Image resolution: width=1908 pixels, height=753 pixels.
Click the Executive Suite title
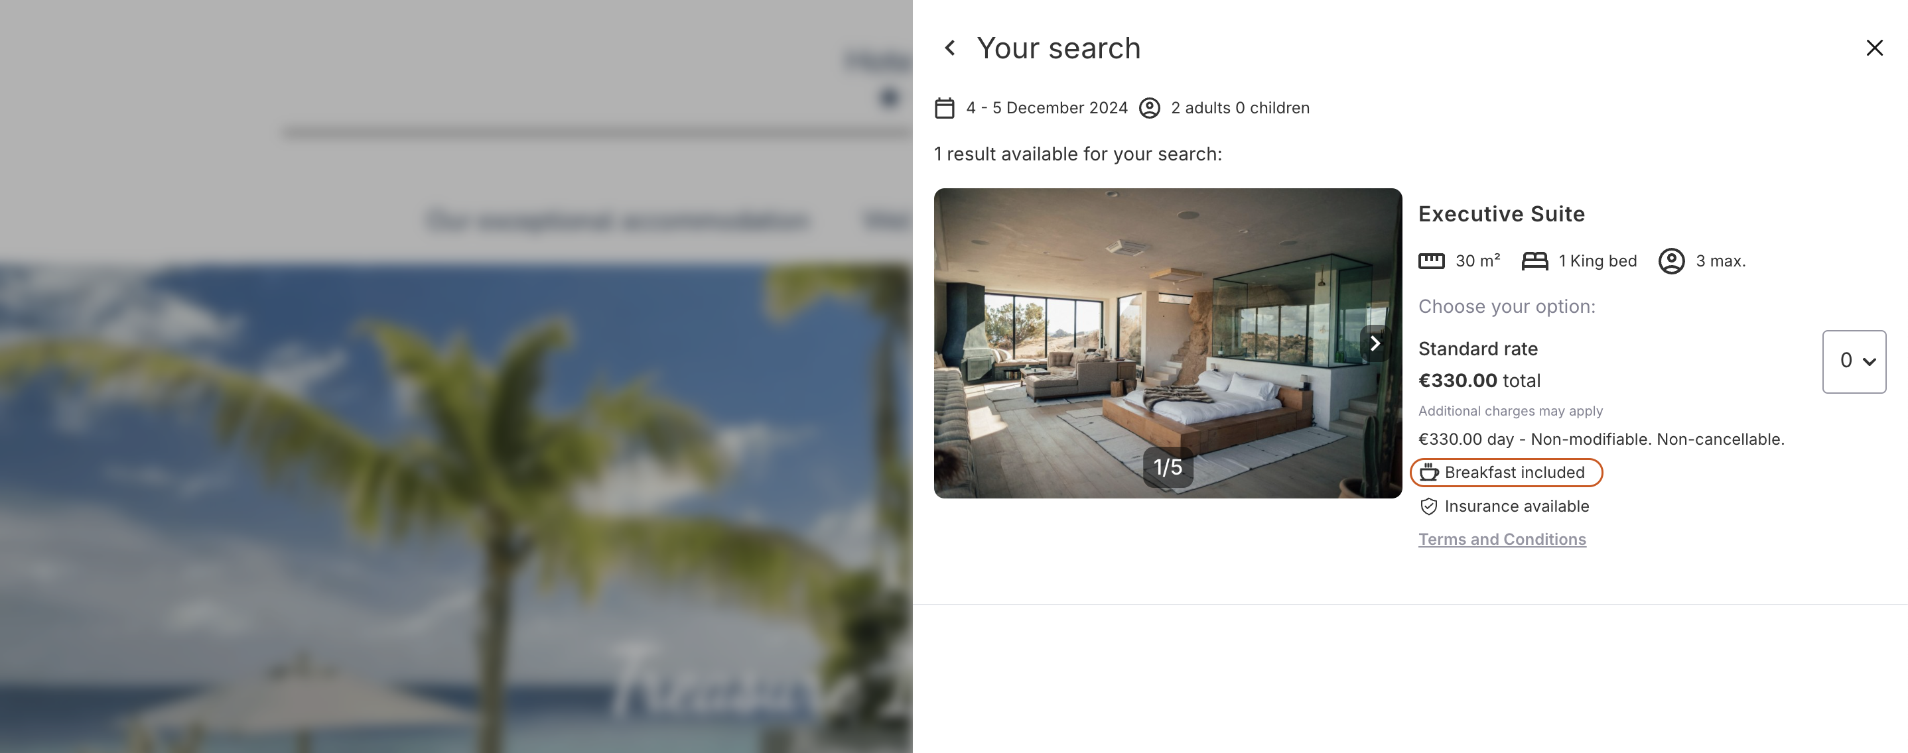(x=1501, y=213)
